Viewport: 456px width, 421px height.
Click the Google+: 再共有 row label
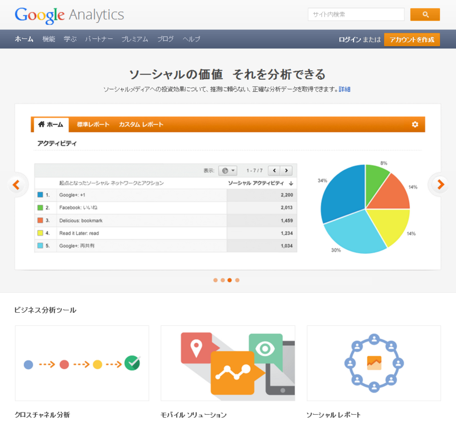coord(77,246)
